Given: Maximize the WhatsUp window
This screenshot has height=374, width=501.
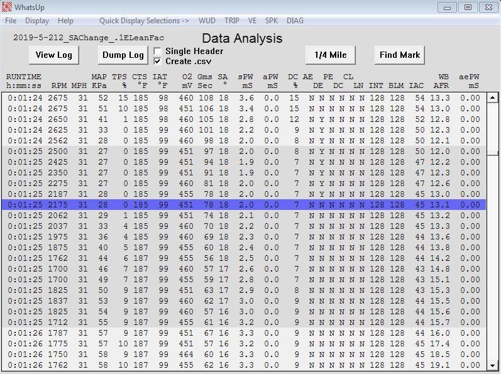Looking at the screenshot, I should click(467, 7).
